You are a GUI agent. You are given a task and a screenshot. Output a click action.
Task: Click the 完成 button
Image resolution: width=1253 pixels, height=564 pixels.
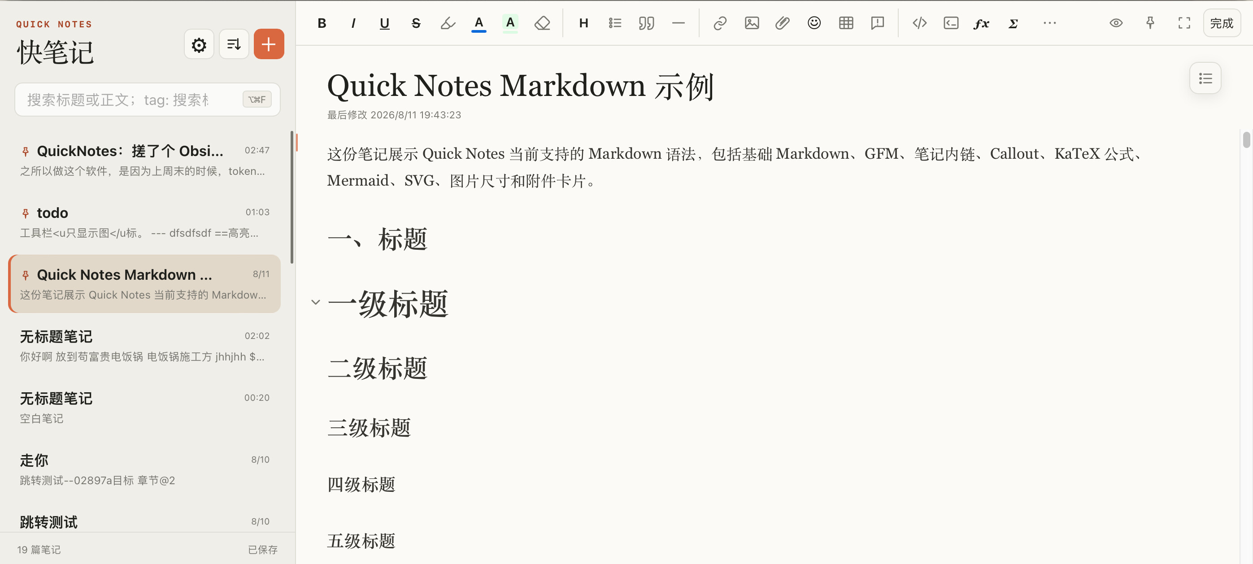(1222, 23)
